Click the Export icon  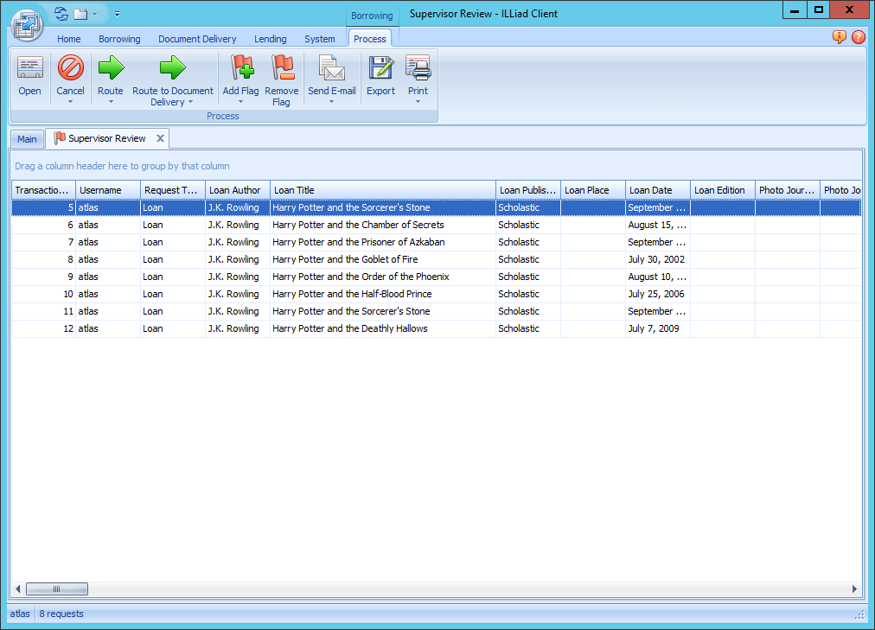(x=380, y=69)
